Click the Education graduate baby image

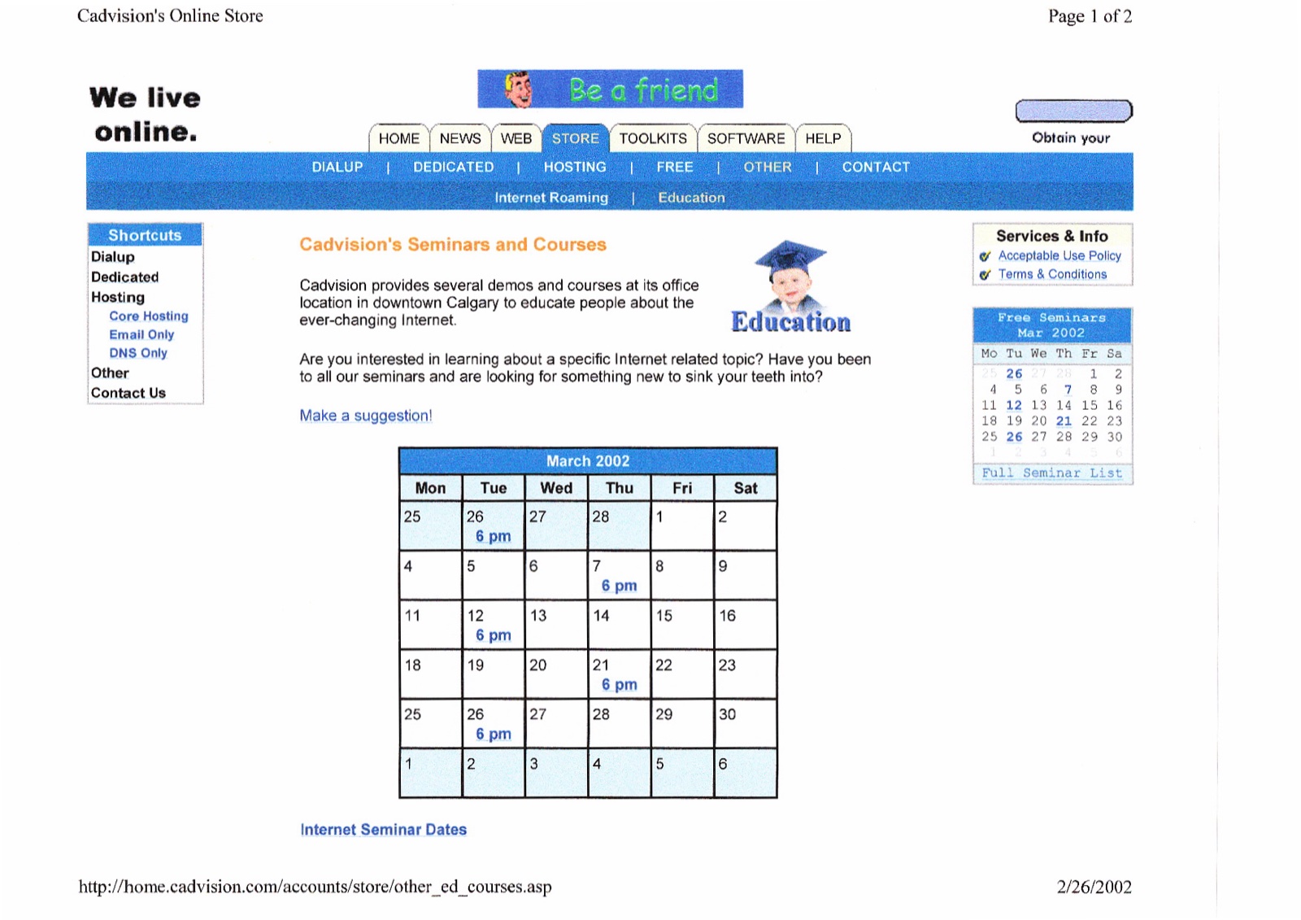[790, 286]
